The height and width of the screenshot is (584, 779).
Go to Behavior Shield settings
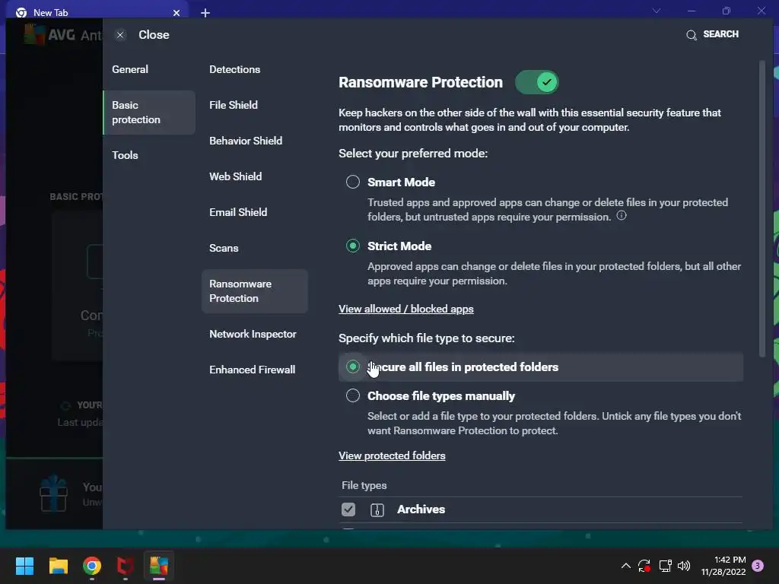tap(246, 141)
